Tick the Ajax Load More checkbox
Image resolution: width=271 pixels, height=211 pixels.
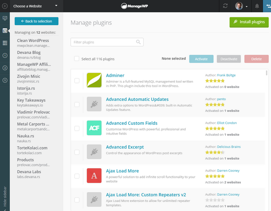77,176
